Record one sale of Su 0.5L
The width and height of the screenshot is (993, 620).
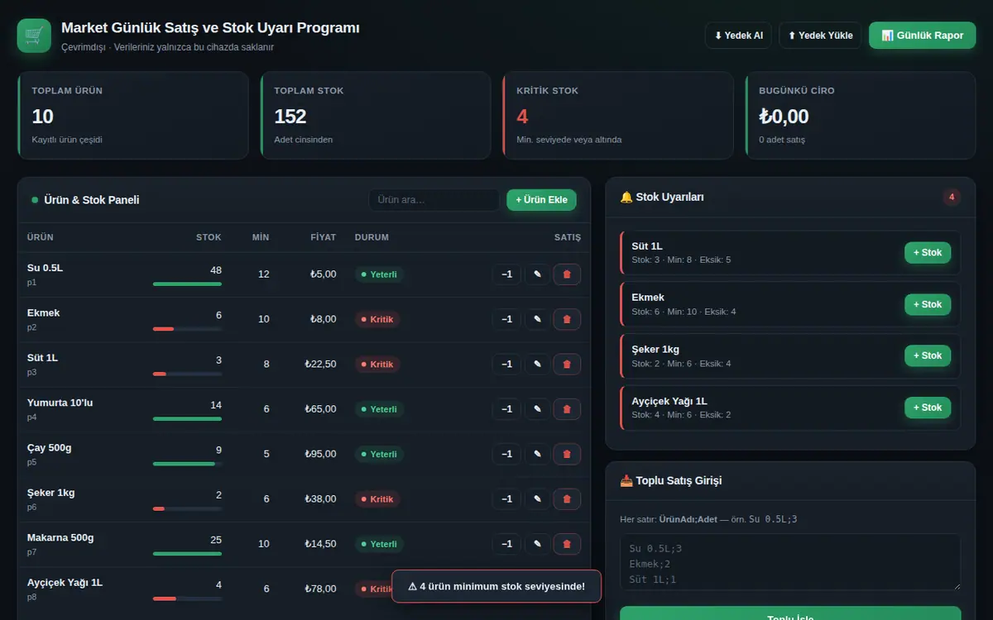506,274
